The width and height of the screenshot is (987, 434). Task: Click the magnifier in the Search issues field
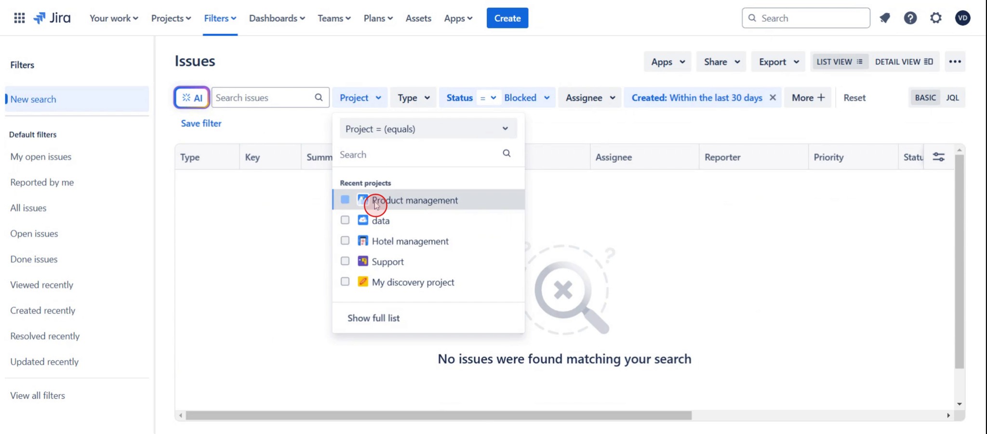[318, 97]
